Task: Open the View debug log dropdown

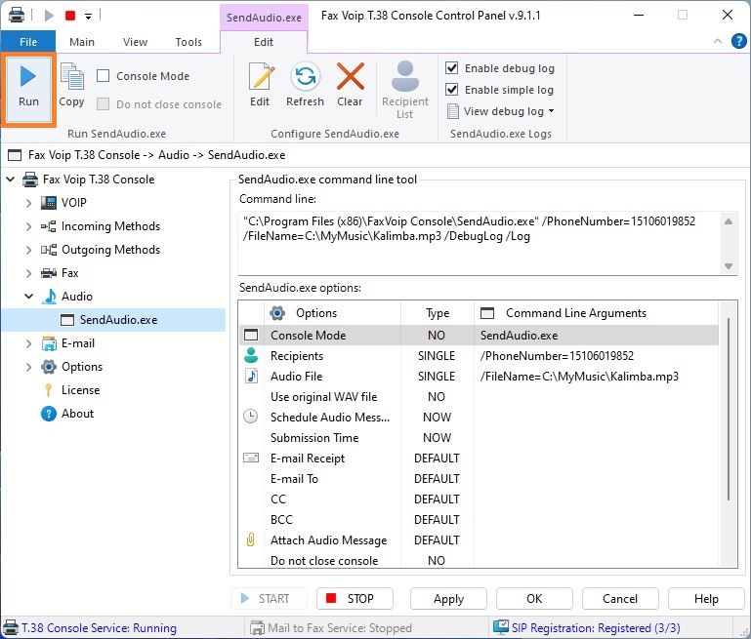Action: click(x=501, y=111)
